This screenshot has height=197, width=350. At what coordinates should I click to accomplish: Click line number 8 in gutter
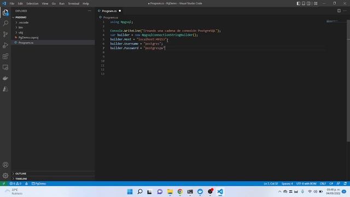pos(103,53)
